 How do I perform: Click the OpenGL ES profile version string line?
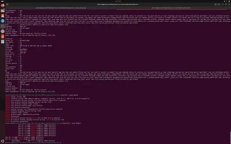[33, 118]
